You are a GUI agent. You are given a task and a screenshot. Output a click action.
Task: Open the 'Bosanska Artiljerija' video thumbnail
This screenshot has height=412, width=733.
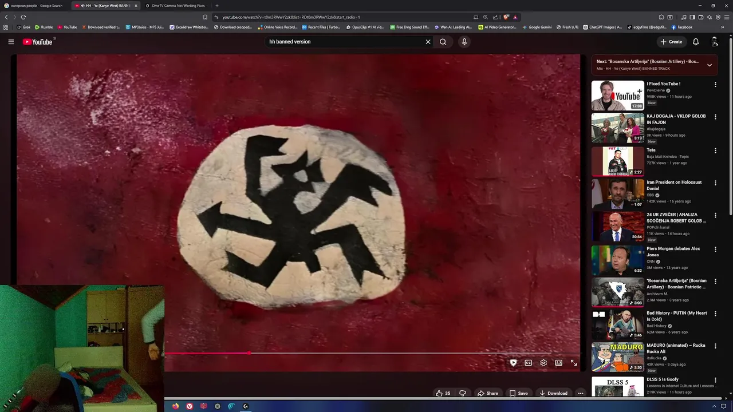617,292
